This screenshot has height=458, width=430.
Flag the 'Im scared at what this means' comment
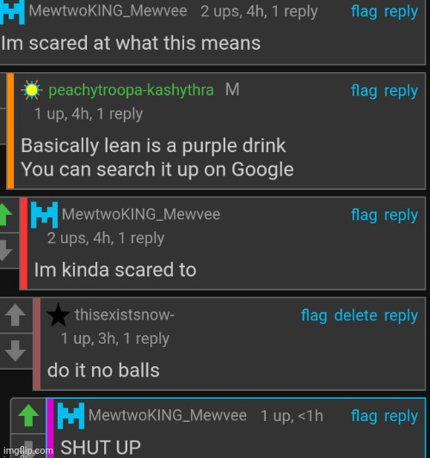364,12
